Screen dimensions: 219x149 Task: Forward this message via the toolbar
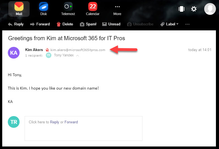40,24
